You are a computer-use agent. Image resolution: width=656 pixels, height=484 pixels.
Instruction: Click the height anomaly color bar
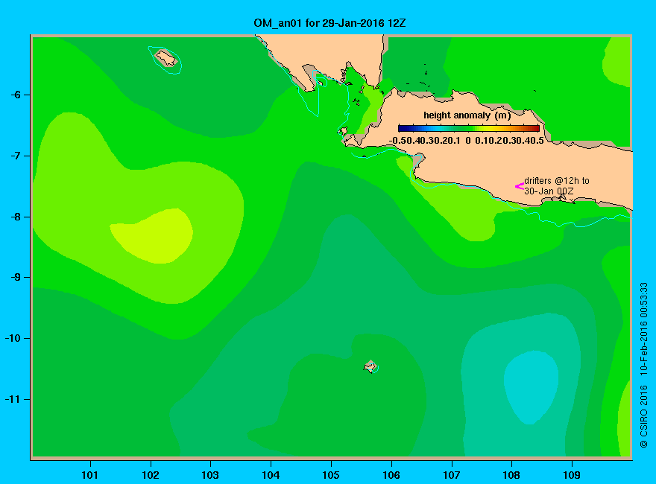[469, 128]
